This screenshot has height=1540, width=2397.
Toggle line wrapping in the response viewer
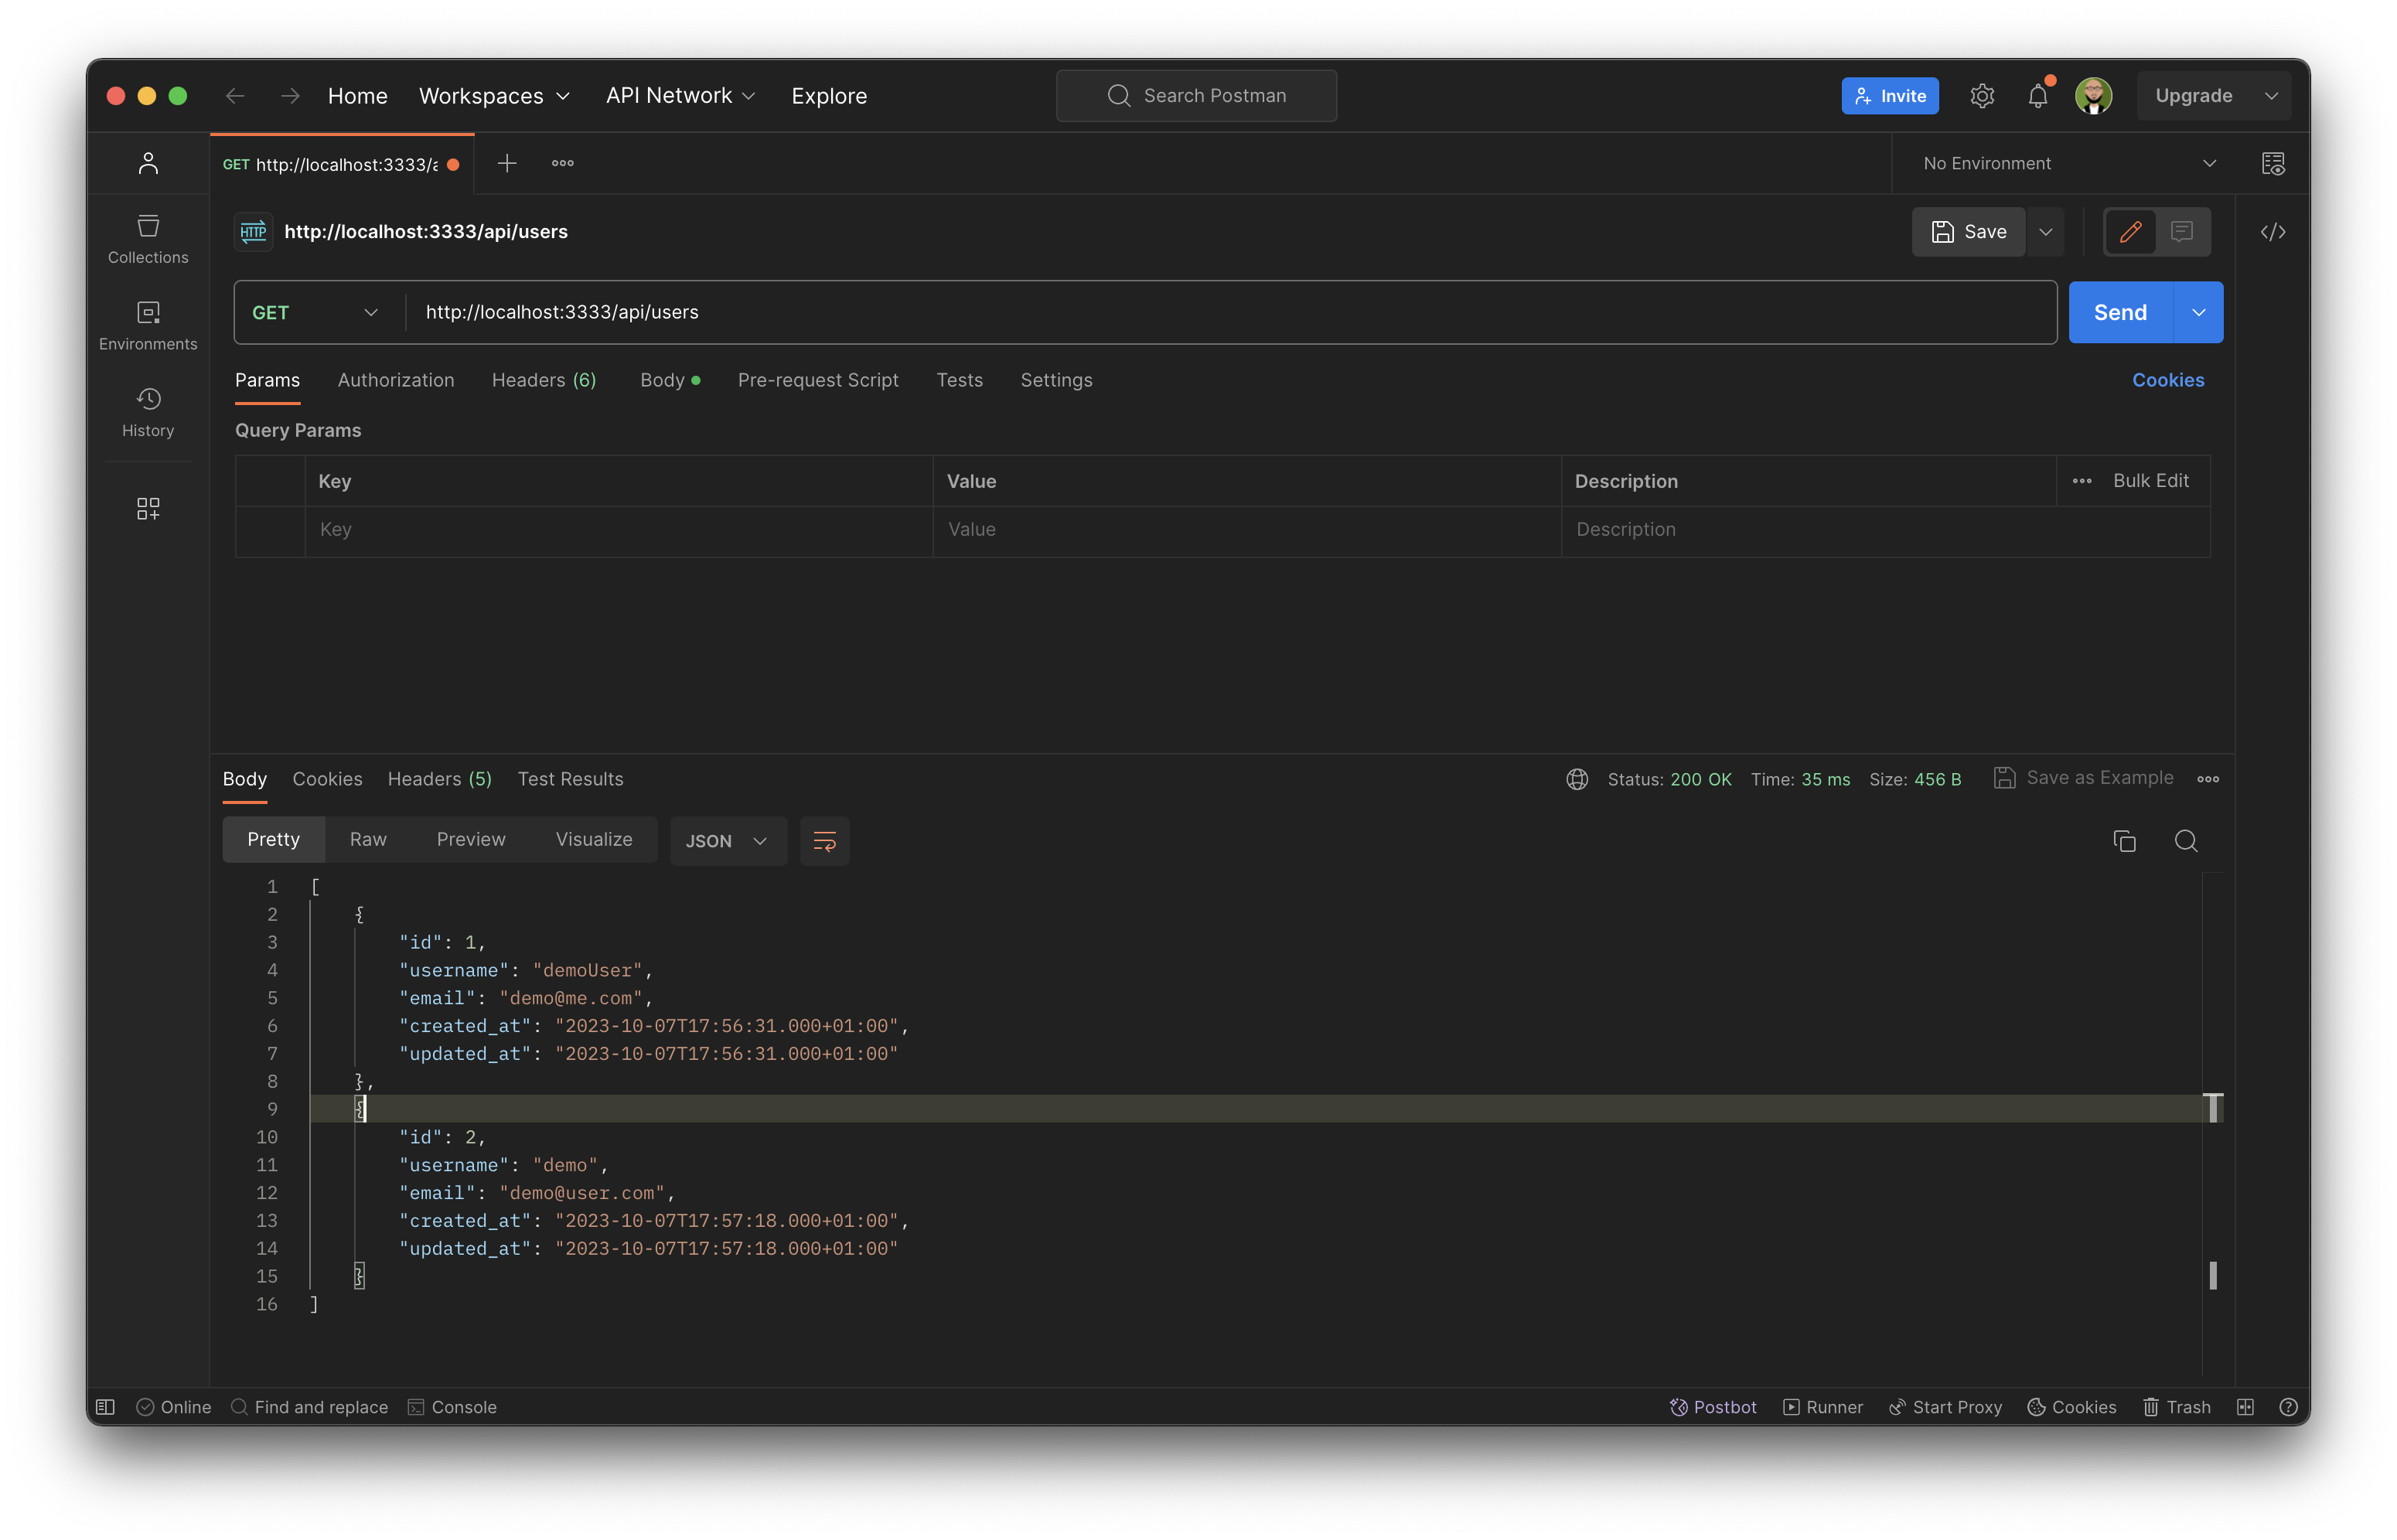[824, 841]
